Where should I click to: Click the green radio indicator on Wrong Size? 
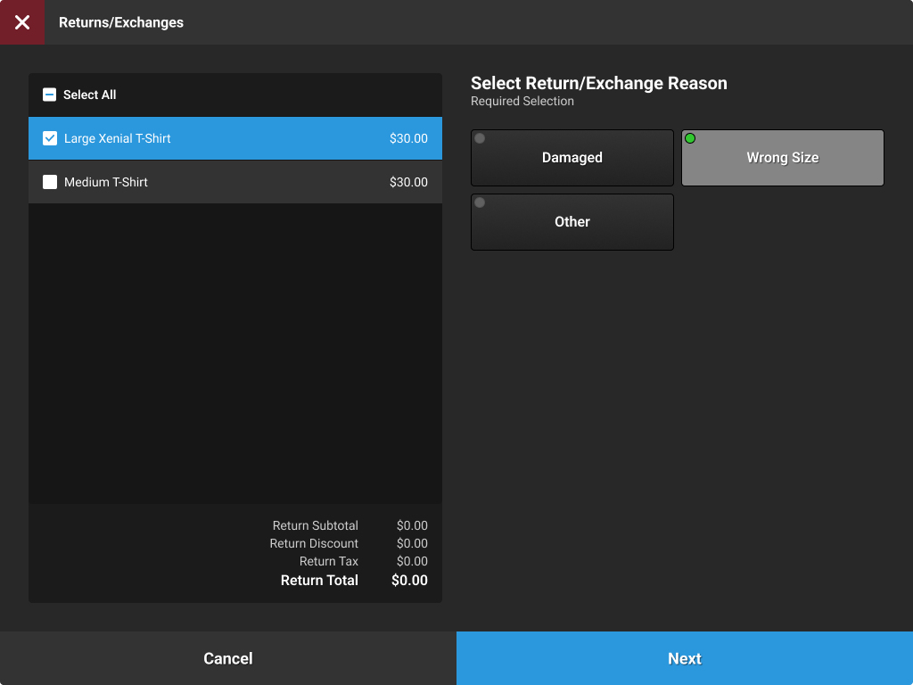[690, 137]
